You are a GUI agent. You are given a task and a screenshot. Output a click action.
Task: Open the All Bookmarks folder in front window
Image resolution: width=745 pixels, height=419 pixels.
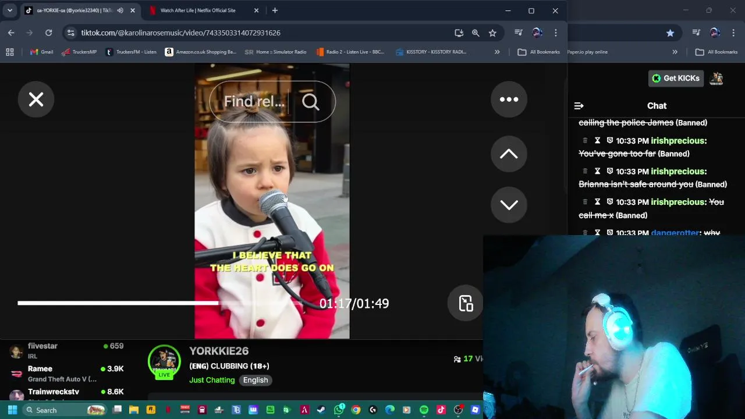click(539, 52)
